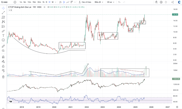
Task: Select the ruler measure tool
Action: click(3, 46)
